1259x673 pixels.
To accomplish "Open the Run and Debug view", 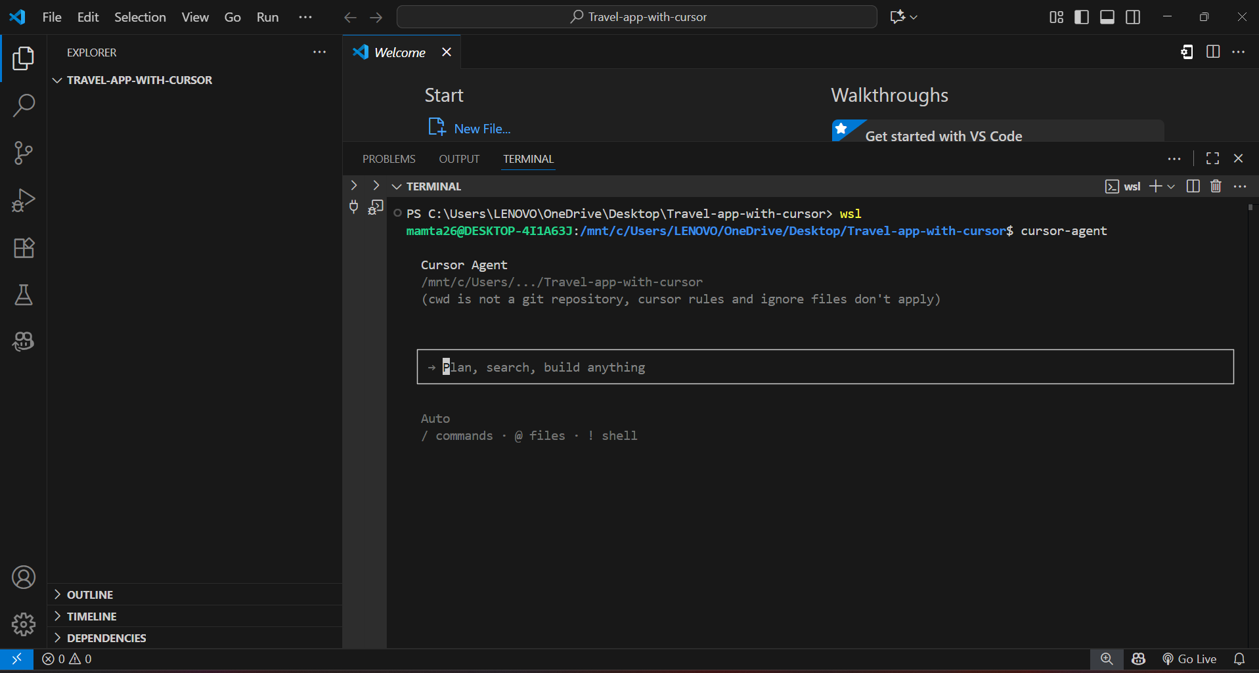I will pyautogui.click(x=24, y=200).
